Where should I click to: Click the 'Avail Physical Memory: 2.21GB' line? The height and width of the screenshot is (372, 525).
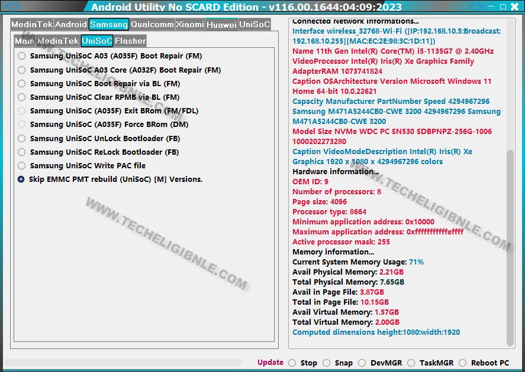point(348,272)
